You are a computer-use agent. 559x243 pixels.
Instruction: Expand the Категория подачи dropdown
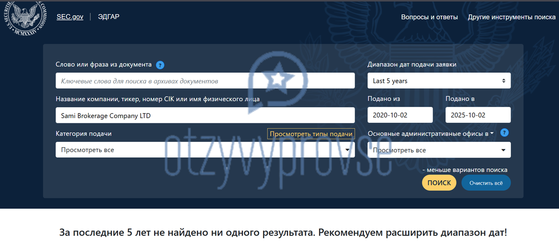click(x=205, y=150)
